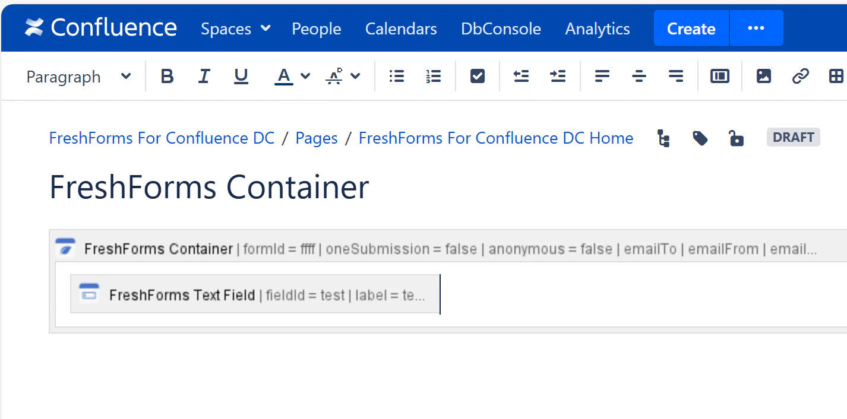847x419 pixels.
Task: Open the page labels tag icon
Action: pyautogui.click(x=700, y=138)
